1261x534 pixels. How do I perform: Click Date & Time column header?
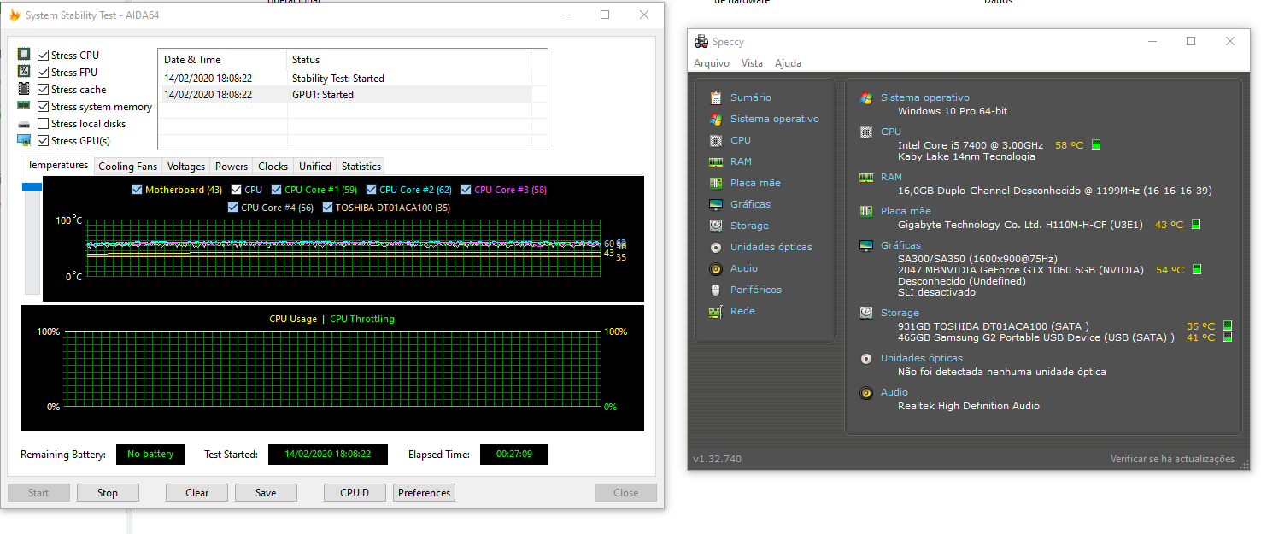(222, 60)
